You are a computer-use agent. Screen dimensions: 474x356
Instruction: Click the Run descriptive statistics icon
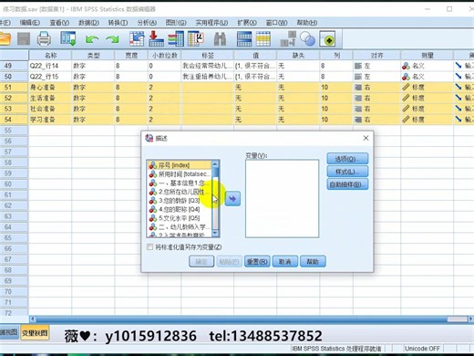pyautogui.click(x=196, y=38)
